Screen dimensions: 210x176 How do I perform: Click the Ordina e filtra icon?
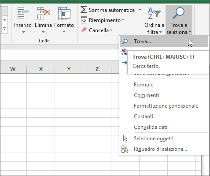[x=154, y=13]
